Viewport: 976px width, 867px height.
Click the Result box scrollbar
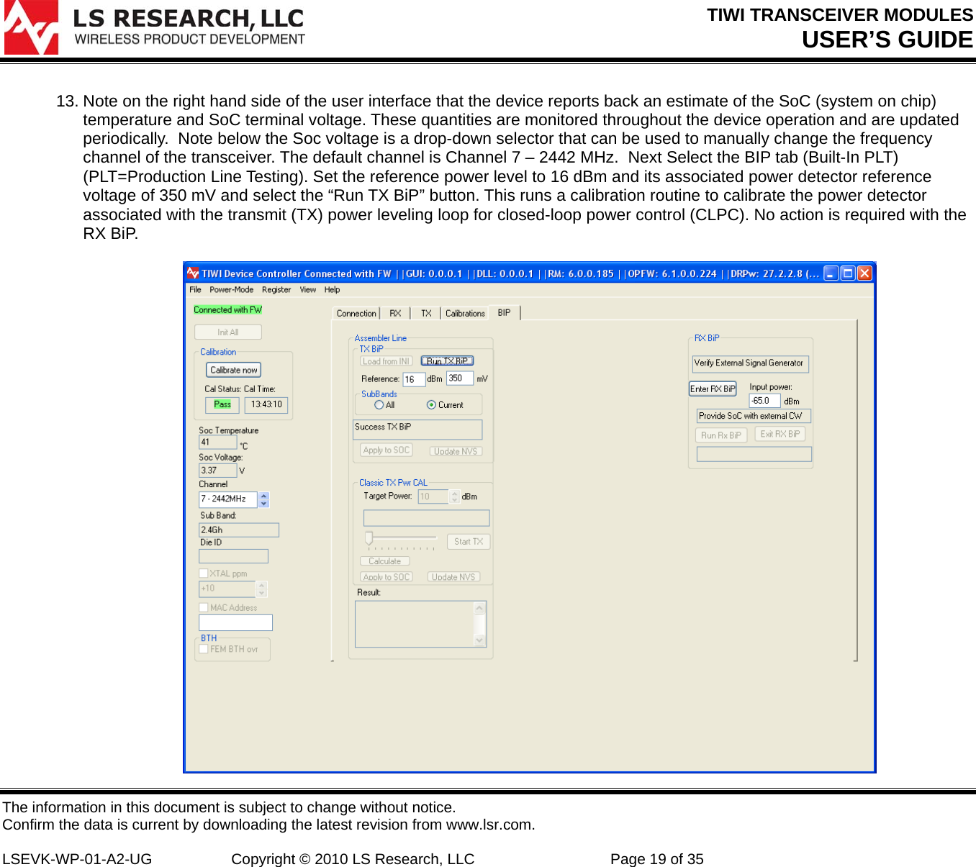coord(479,625)
